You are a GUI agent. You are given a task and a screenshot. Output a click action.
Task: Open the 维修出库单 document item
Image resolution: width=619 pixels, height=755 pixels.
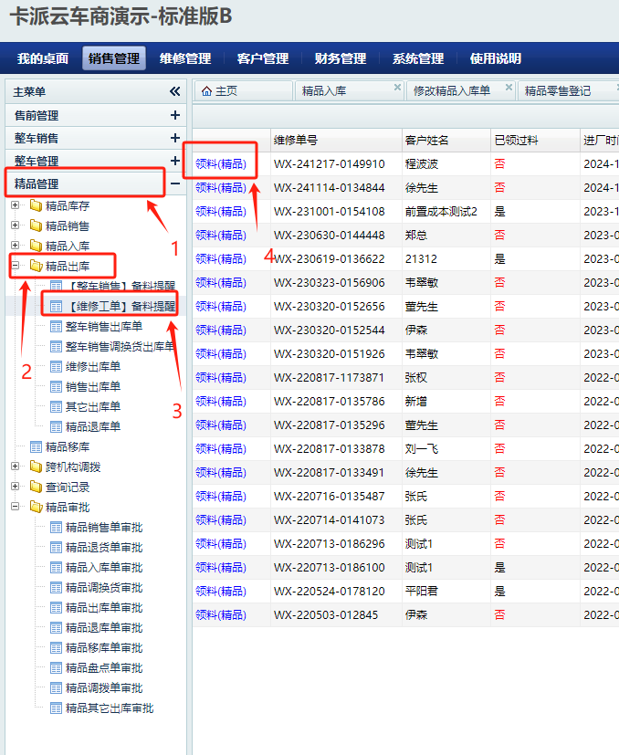tap(92, 367)
